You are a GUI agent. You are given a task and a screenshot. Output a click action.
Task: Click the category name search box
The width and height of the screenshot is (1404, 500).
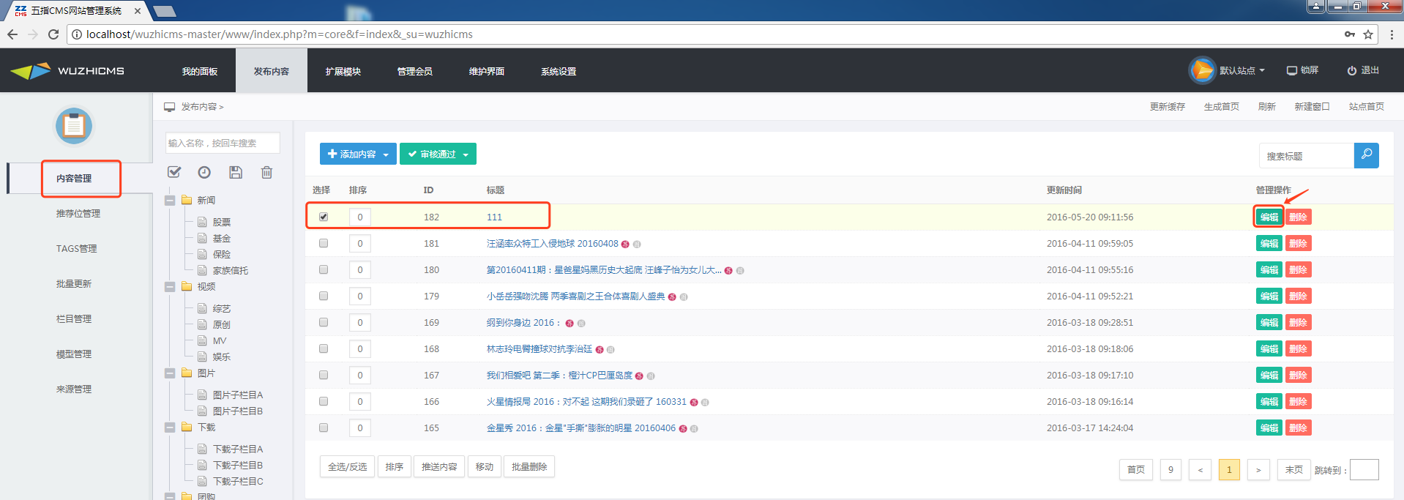click(223, 143)
